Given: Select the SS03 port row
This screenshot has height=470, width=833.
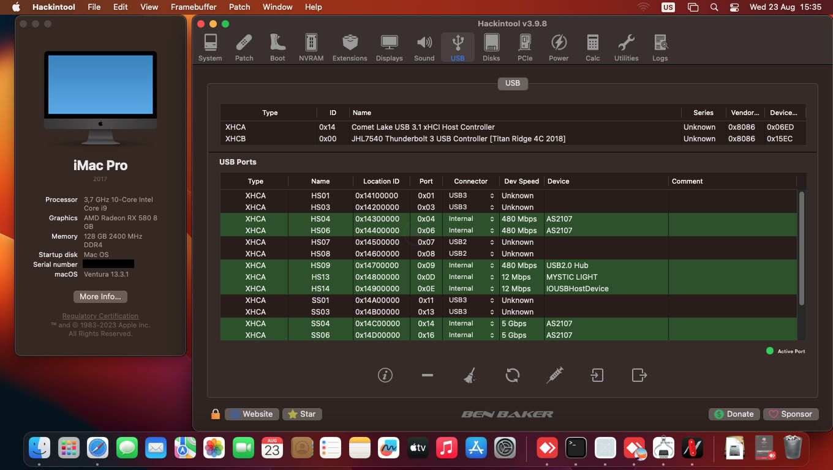Looking at the screenshot, I should pos(509,312).
